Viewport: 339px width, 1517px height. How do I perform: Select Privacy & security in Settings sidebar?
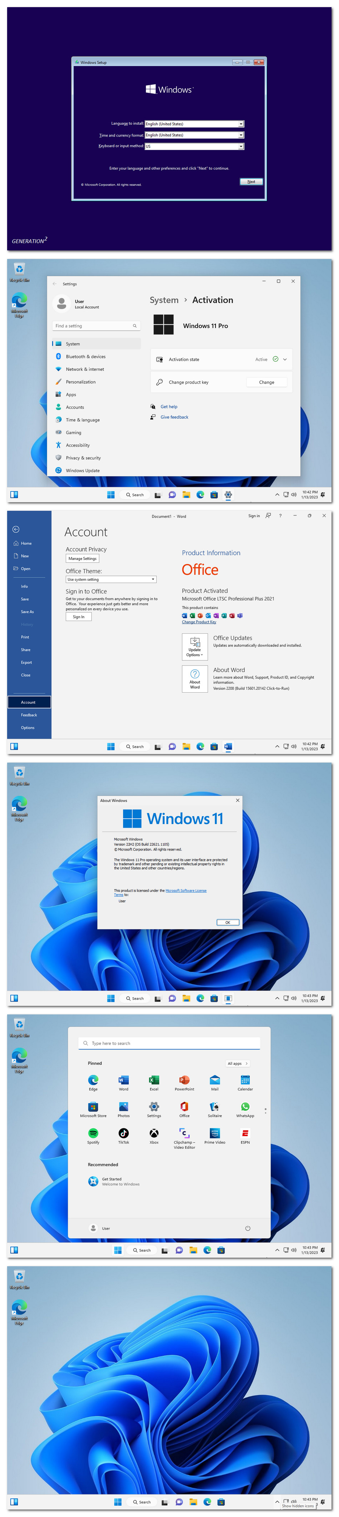click(x=96, y=458)
